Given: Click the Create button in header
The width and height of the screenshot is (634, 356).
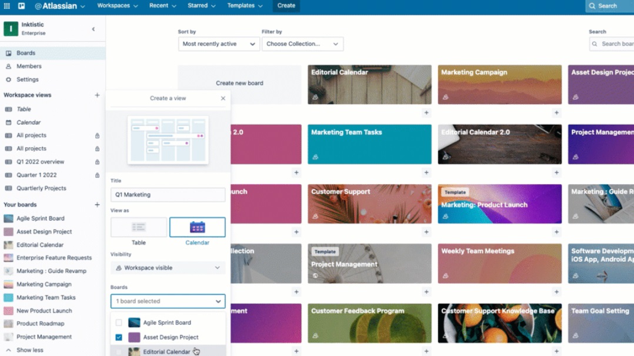Looking at the screenshot, I should point(286,6).
